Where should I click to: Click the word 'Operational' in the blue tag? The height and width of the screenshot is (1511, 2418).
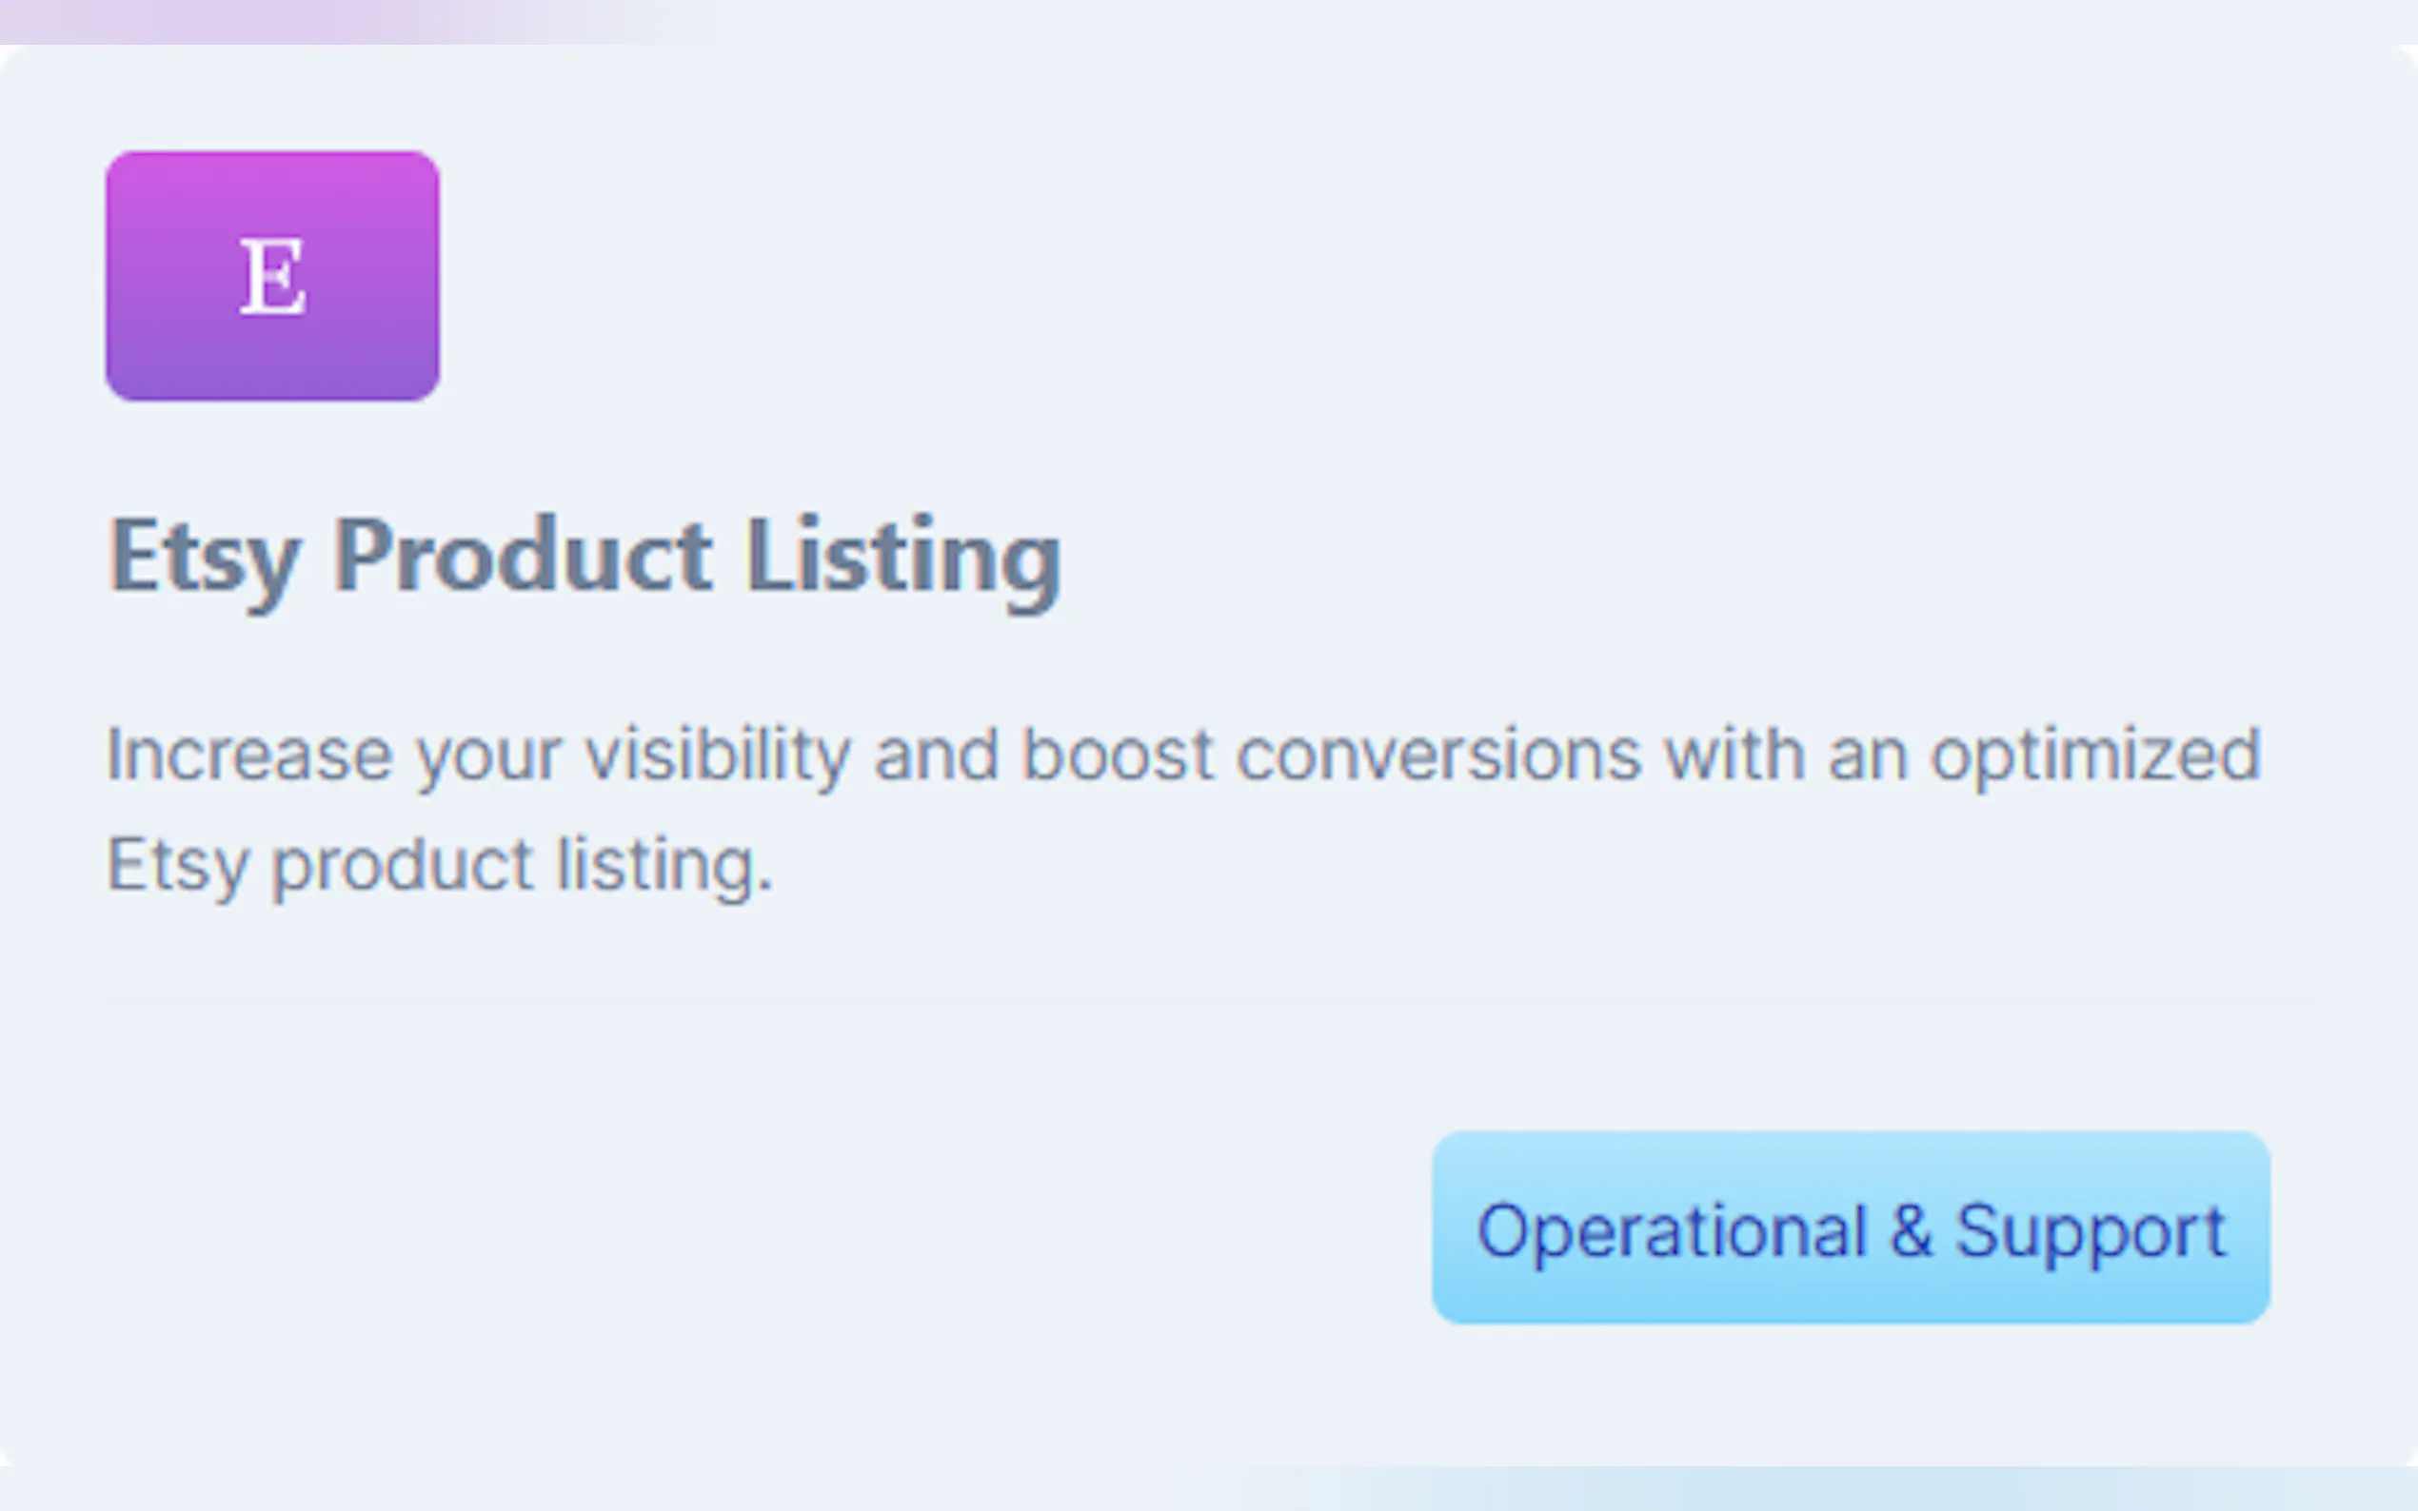tap(1672, 1230)
